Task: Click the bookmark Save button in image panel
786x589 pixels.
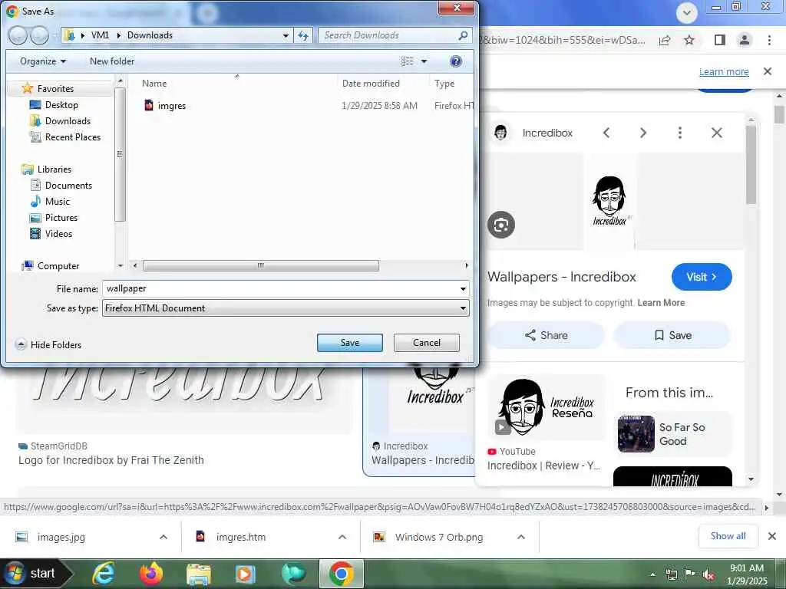Action: (672, 335)
